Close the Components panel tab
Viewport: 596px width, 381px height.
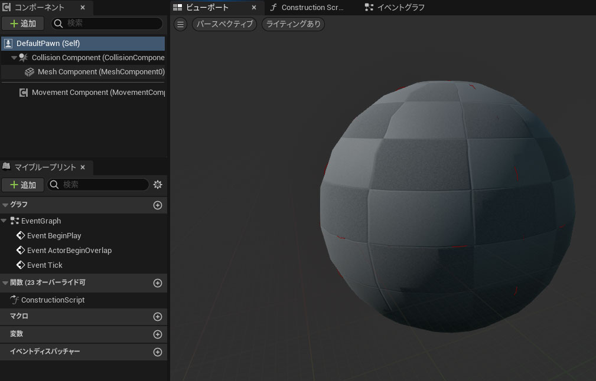point(83,8)
